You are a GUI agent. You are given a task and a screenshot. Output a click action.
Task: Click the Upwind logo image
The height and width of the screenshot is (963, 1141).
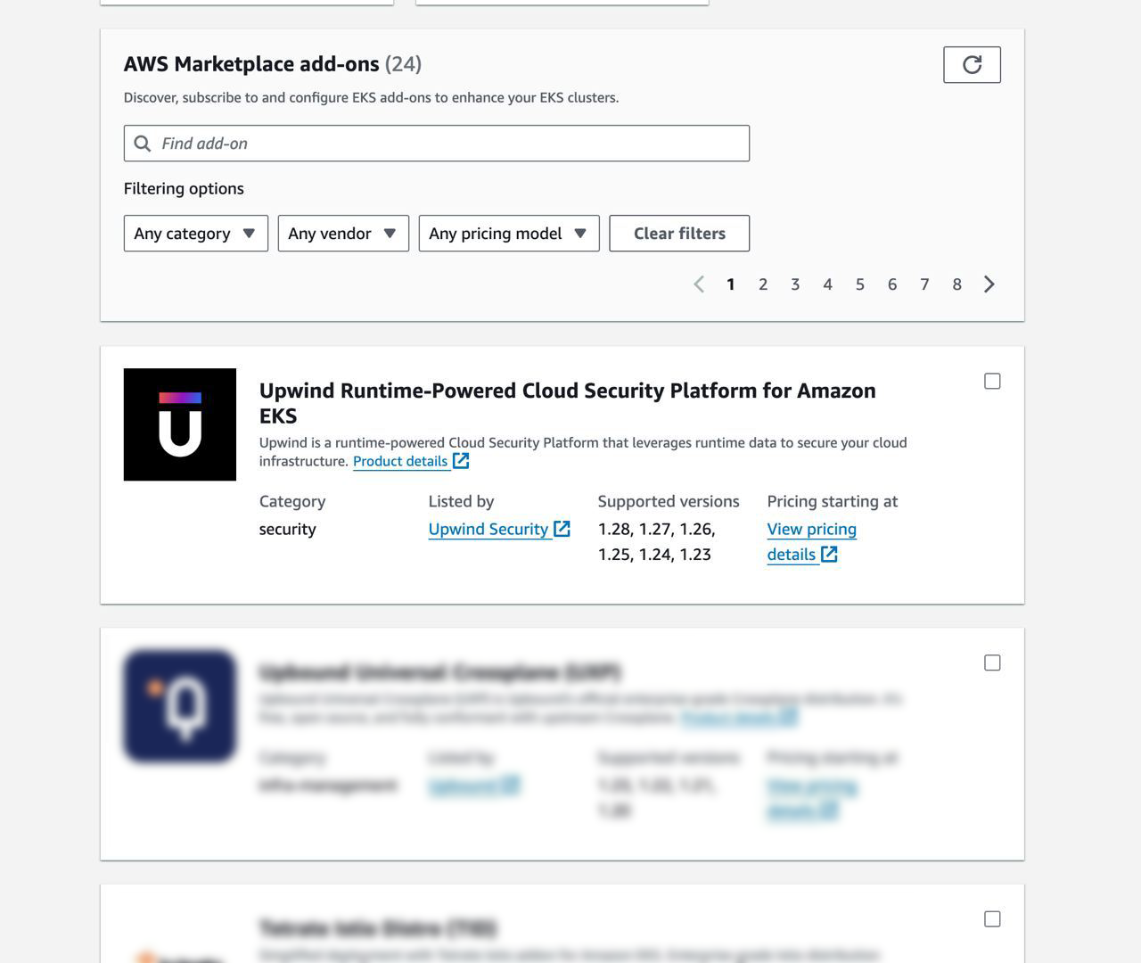point(179,424)
